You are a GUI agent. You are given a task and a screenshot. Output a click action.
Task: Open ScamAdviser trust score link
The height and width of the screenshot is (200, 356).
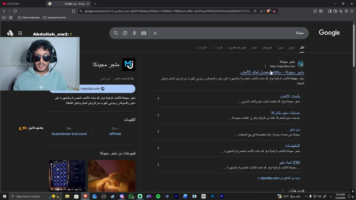[x=69, y=134]
